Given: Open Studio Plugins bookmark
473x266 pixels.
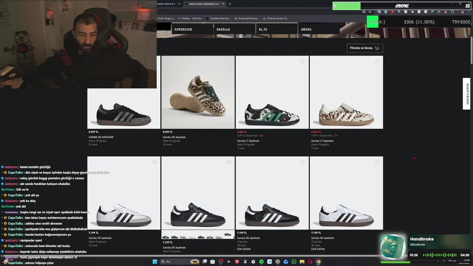Looking at the screenshot, I should coord(166,18).
